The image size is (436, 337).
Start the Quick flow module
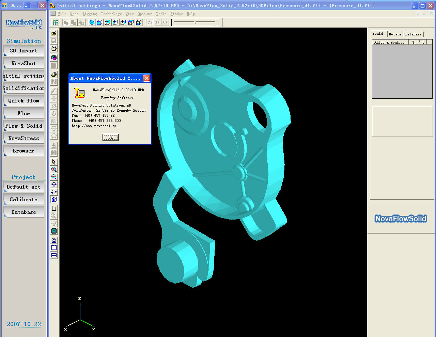click(x=24, y=101)
